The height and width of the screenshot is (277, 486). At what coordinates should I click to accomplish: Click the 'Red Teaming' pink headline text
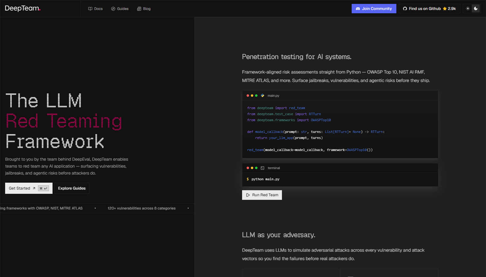64,121
